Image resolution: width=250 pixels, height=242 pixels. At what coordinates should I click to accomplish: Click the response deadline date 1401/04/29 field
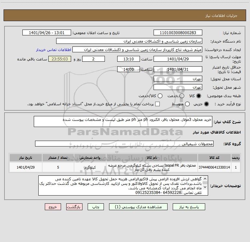click(178, 59)
